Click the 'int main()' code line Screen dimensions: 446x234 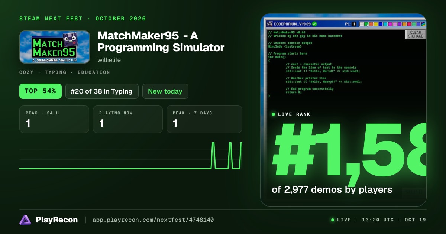pyautogui.click(x=277, y=57)
